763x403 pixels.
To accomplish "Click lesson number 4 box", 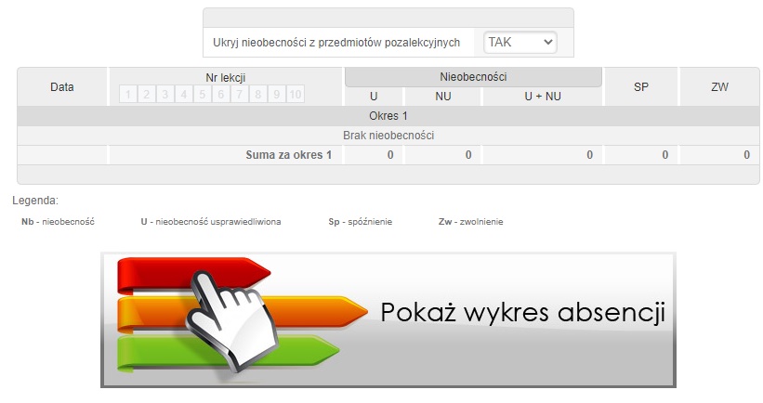I will [183, 95].
